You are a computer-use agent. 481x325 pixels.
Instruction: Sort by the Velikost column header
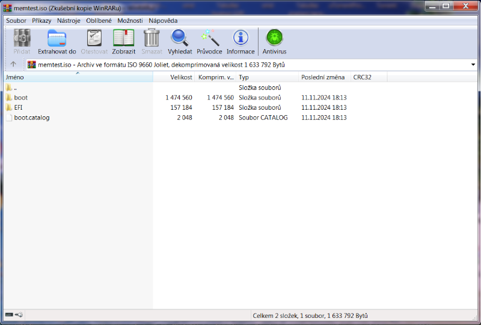pyautogui.click(x=181, y=77)
